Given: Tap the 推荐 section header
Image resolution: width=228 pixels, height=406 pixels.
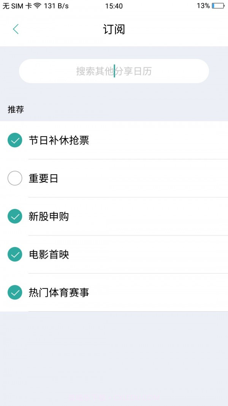Looking at the screenshot, I should tap(16, 110).
